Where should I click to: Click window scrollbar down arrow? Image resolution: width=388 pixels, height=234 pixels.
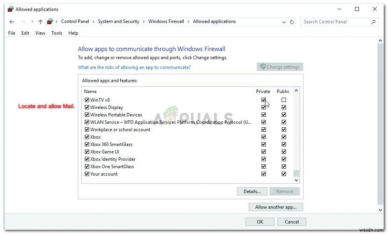380,210
